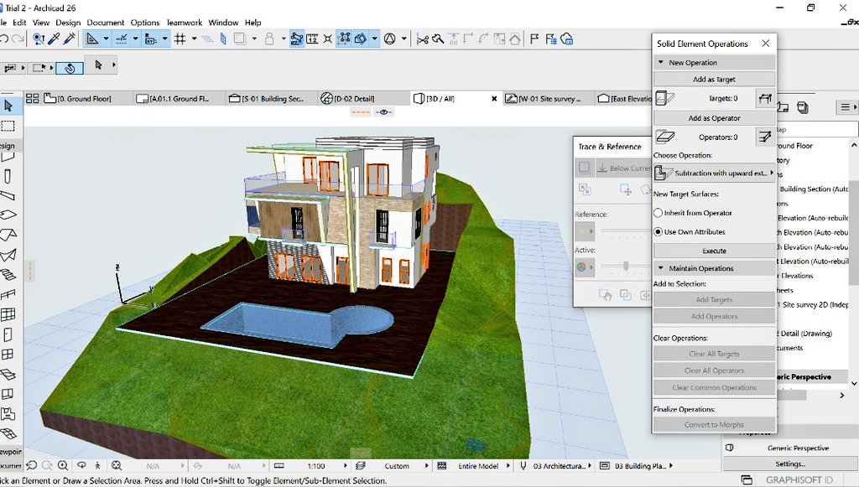Pick the Column tool in the toolbox
859x487 pixels.
pyautogui.click(x=8, y=176)
